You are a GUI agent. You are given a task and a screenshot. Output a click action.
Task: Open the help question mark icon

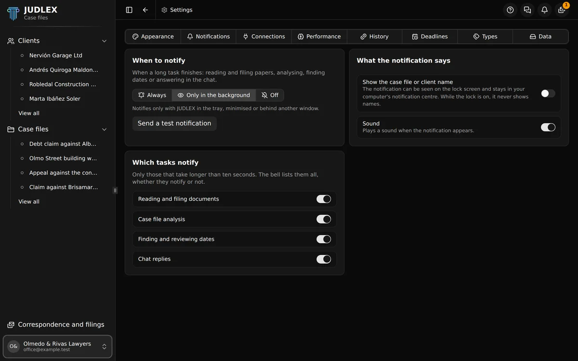point(510,10)
